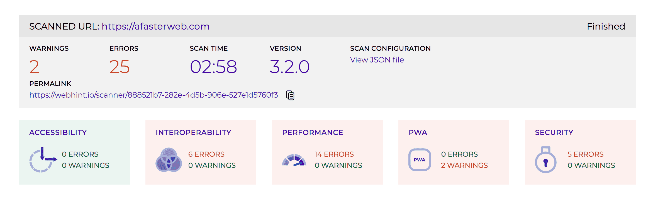Select the Interoperability category heading
Image resolution: width=653 pixels, height=208 pixels.
pyautogui.click(x=193, y=132)
